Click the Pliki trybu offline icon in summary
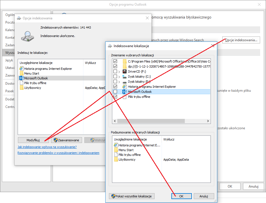Viewport: 266px width, 203px height. point(116,155)
